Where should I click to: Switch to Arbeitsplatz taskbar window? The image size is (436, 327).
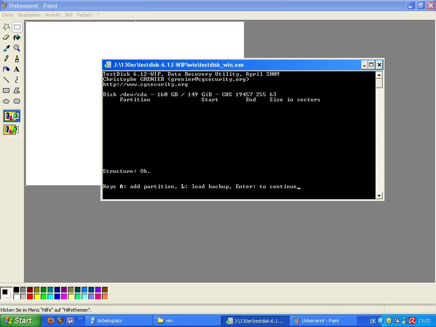pyautogui.click(x=118, y=321)
